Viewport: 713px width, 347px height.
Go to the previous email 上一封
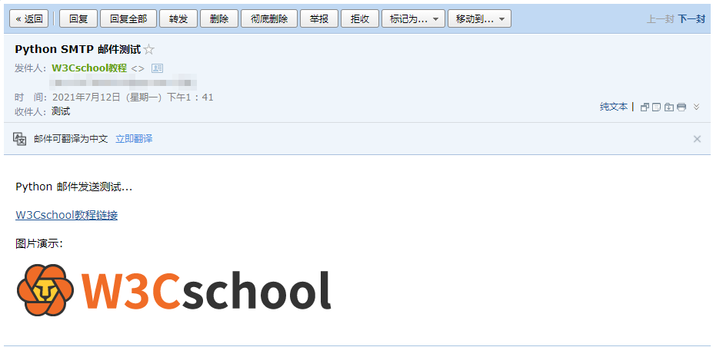[x=660, y=19]
